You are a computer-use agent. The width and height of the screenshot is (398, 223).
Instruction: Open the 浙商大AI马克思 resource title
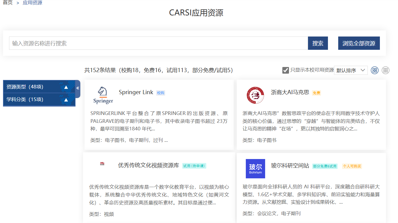pos(290,92)
